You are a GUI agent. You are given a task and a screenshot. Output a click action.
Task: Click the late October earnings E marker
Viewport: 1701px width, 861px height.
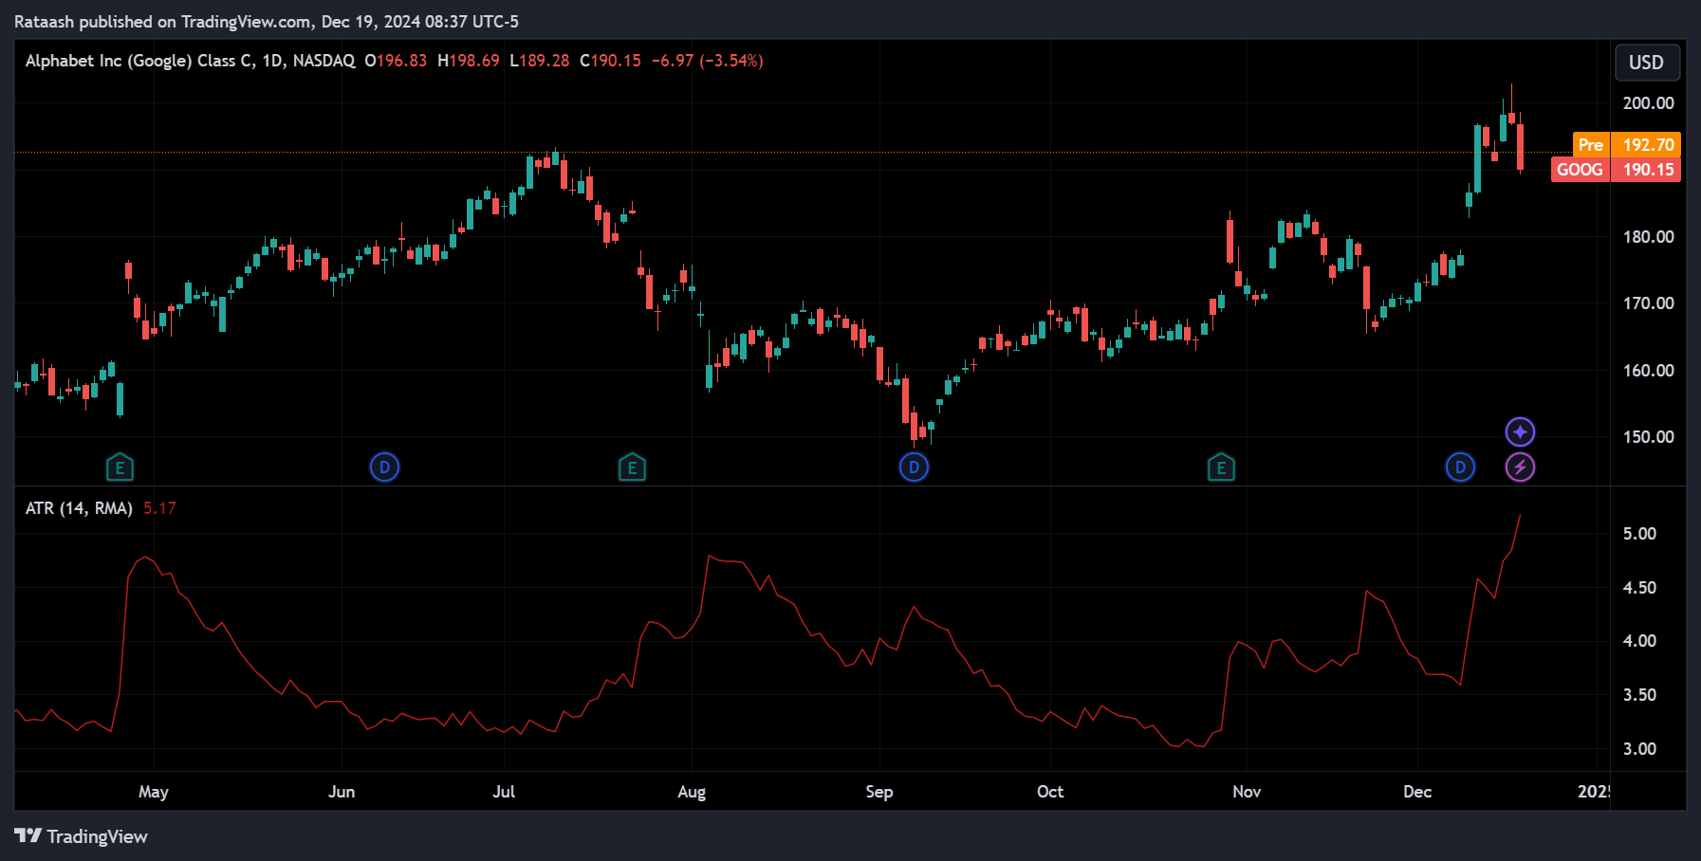(1221, 467)
